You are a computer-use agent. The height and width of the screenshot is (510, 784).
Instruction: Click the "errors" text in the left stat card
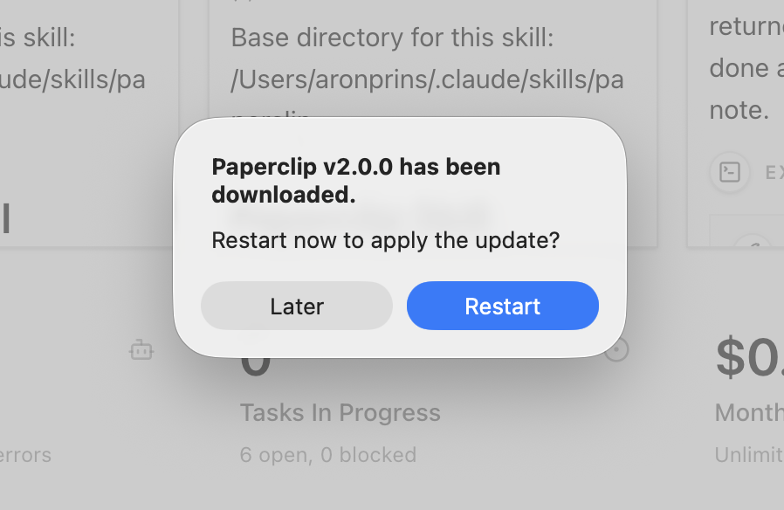pyautogui.click(x=25, y=455)
